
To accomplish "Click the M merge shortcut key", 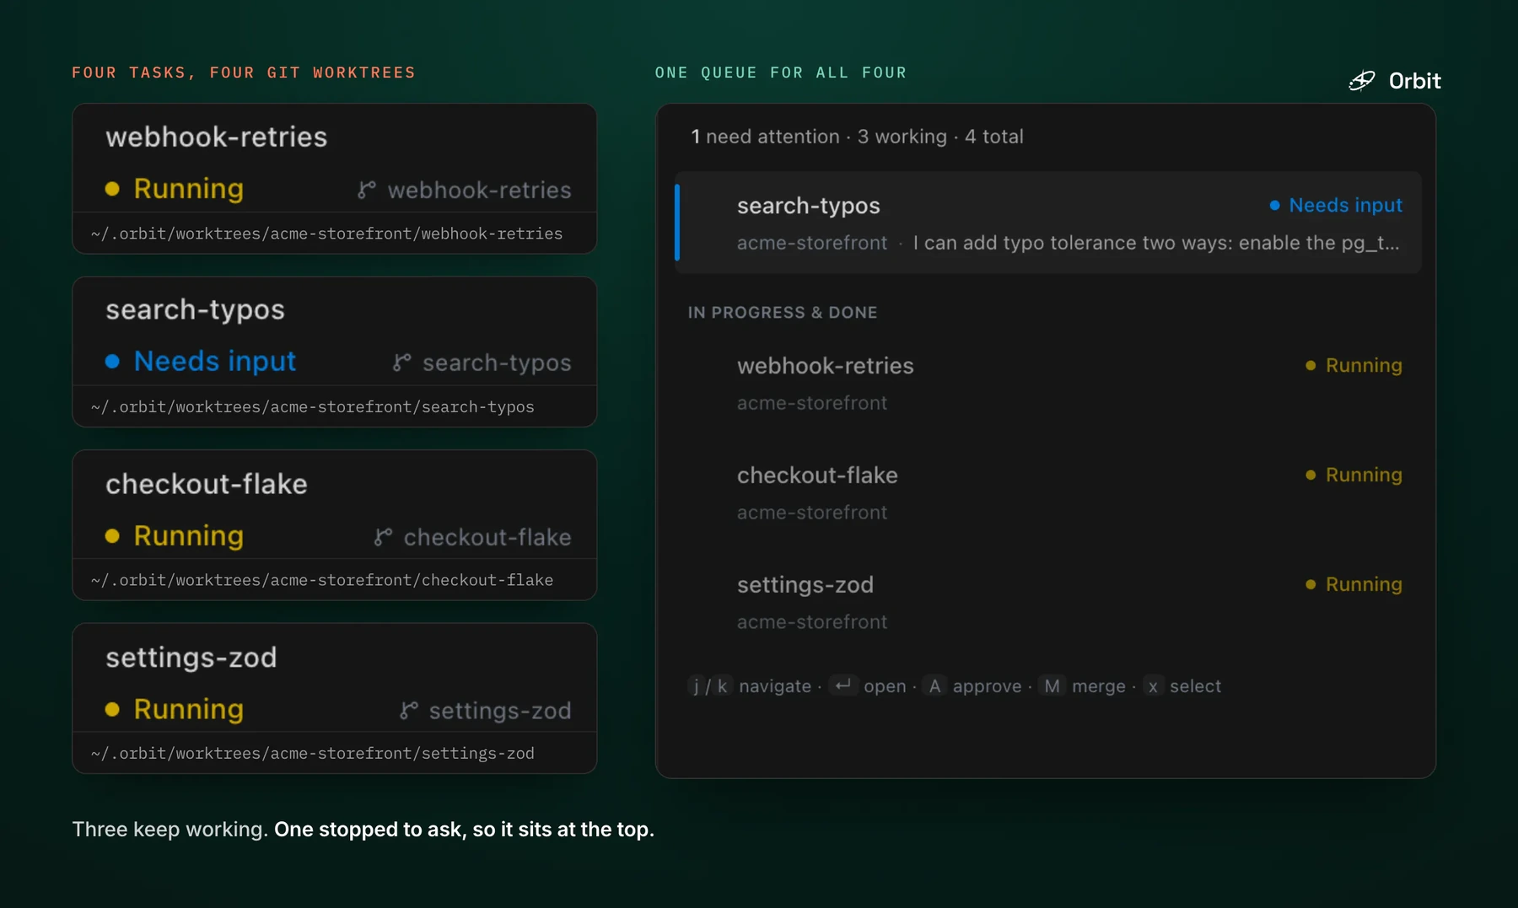I will coord(1052,686).
